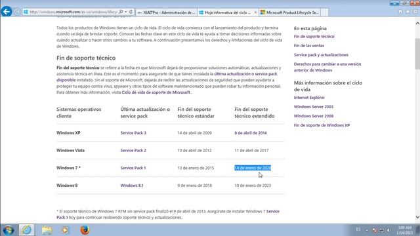Open Fin de soporte de Windows XP link
This screenshot has width=420, height=236.
pos(322,125)
